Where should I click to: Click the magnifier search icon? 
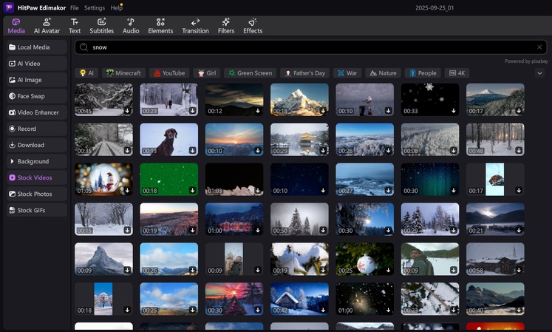click(84, 47)
